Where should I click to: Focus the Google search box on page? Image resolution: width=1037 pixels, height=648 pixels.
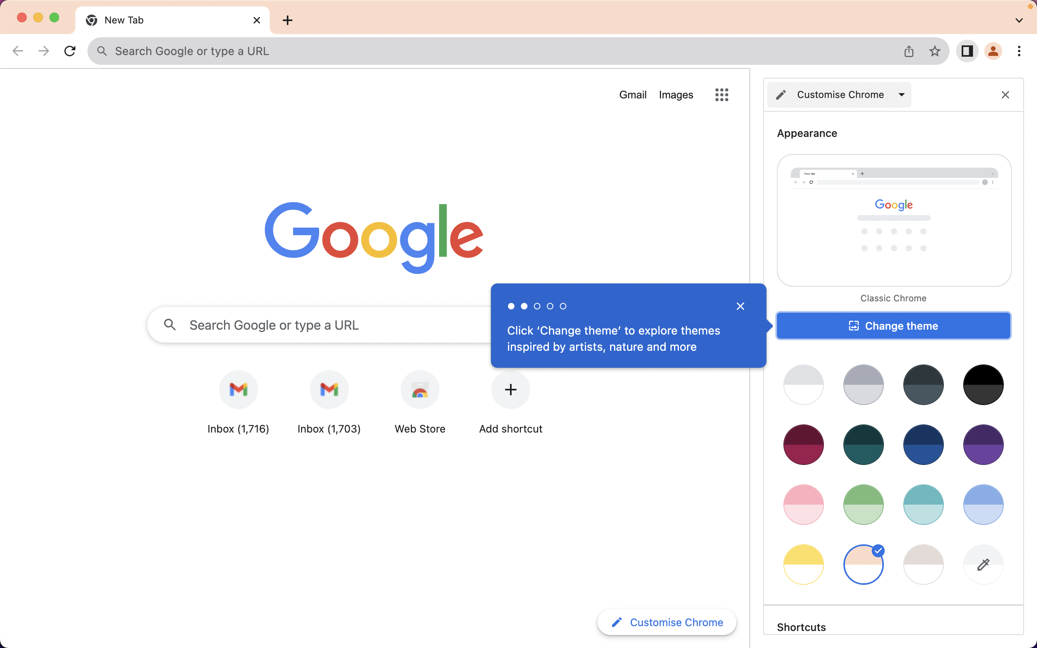click(x=319, y=325)
